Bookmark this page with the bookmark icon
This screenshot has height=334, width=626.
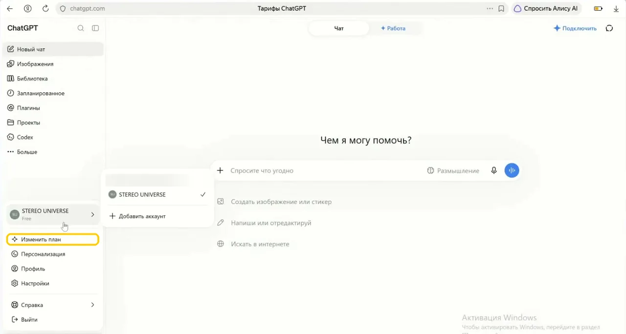click(501, 8)
